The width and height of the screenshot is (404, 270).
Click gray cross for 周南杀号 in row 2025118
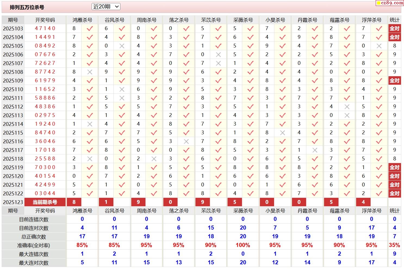coord(154,159)
